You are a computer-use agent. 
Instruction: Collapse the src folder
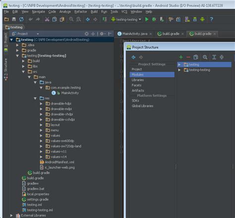pos(23,72)
